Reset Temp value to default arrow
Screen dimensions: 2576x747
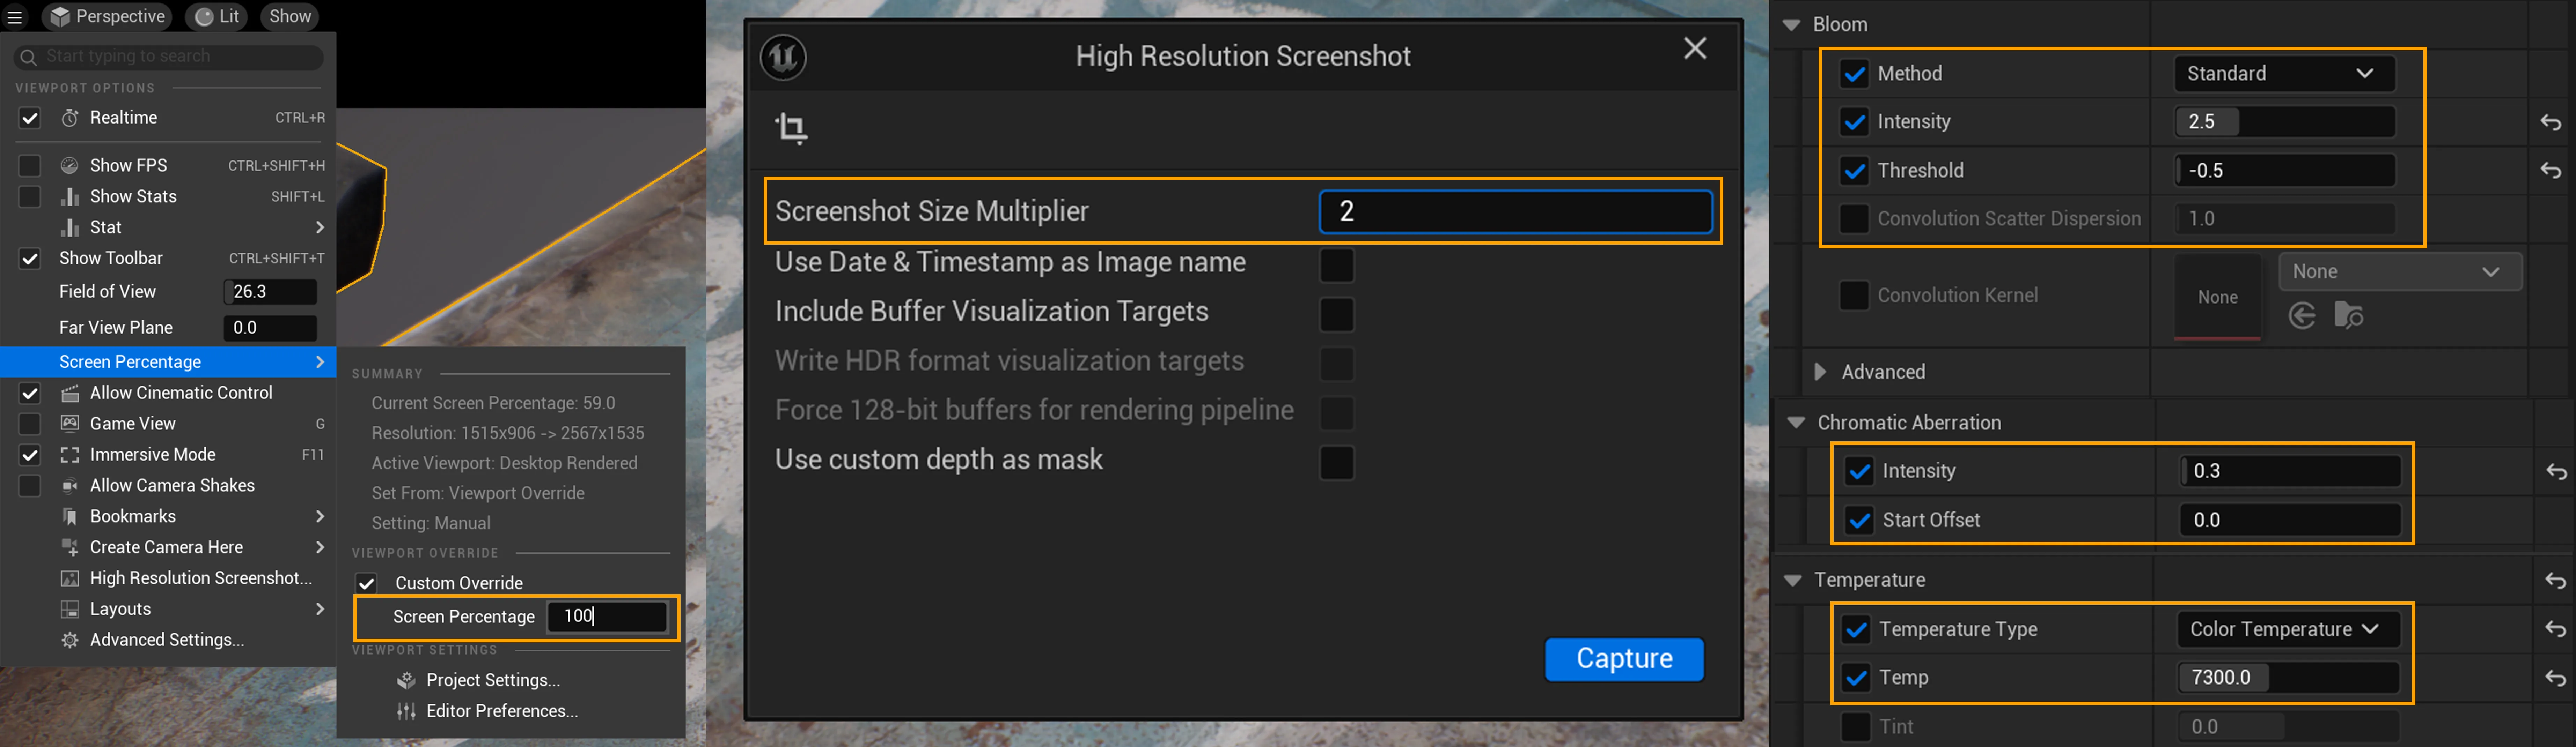(2555, 678)
